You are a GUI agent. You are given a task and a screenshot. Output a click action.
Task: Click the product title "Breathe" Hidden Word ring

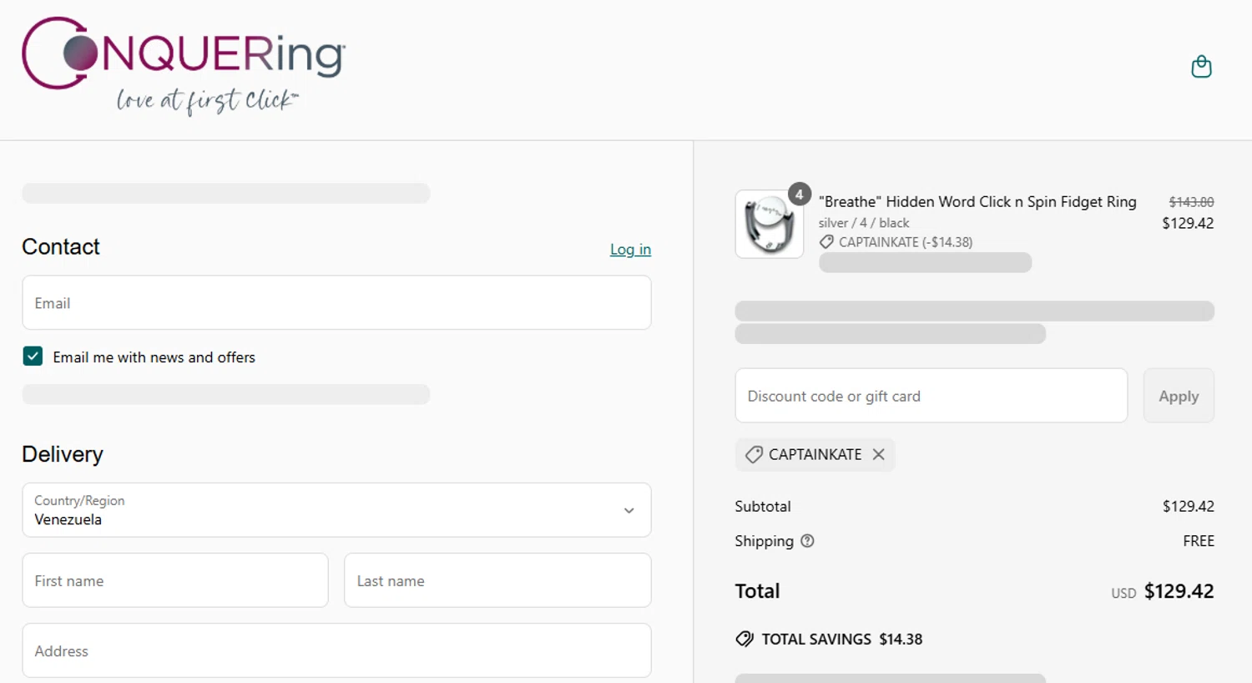click(x=977, y=202)
